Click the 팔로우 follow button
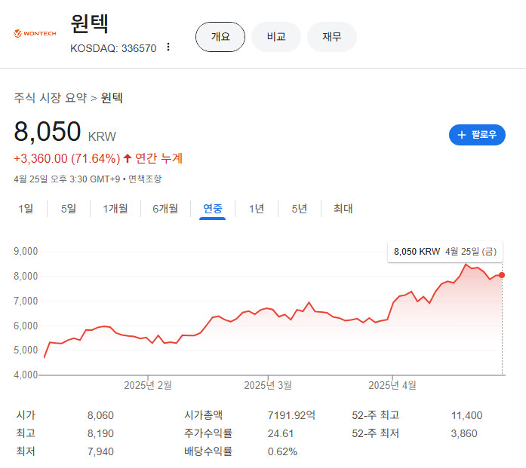Viewport: 526px width, 468px height. click(x=477, y=135)
